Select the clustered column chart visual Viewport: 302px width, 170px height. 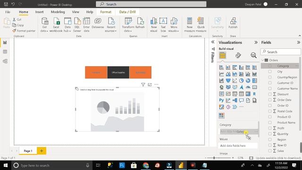[241, 68]
